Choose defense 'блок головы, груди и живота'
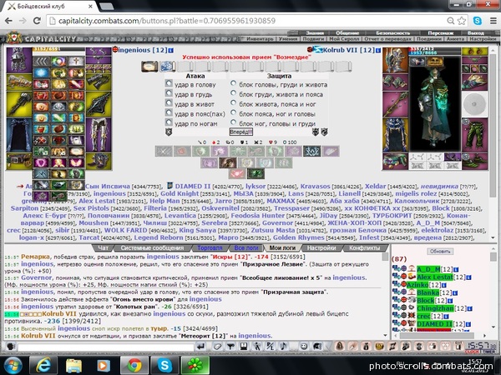 (x=234, y=83)
